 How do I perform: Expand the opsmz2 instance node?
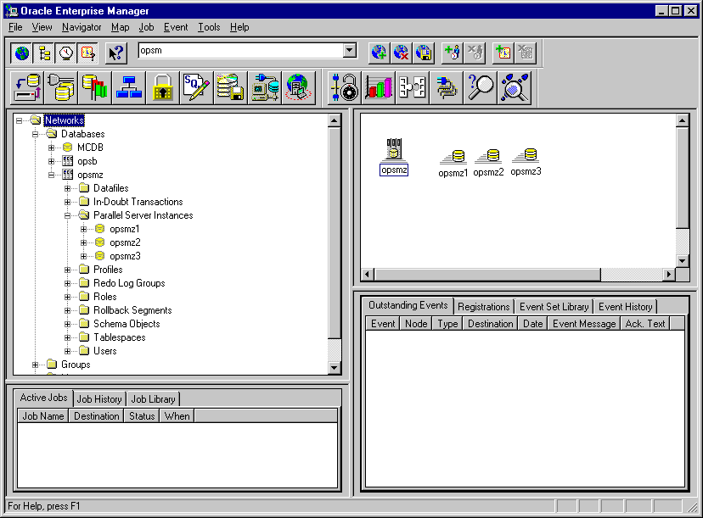pos(83,242)
